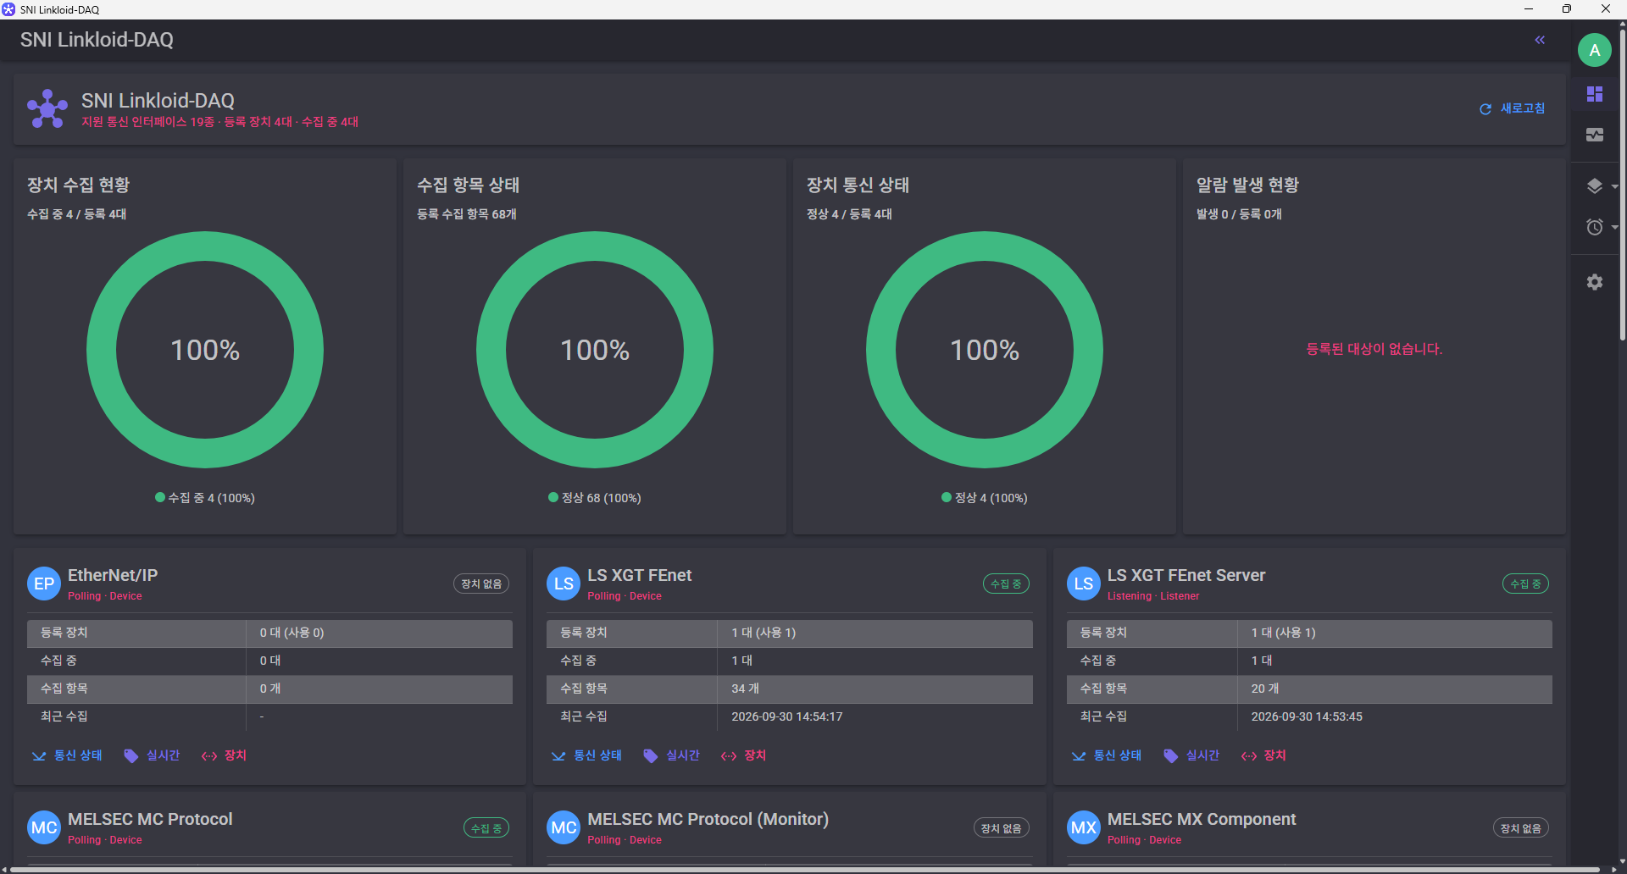Screen dimensions: 1627x874
Task: Collapse sidebar with double chevron icon
Action: point(1540,40)
